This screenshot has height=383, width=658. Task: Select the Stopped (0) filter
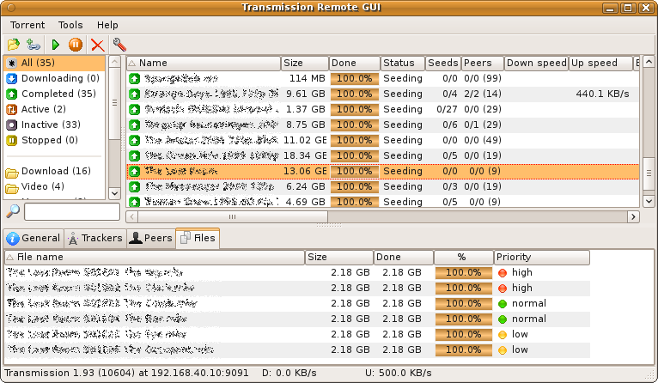(x=54, y=140)
